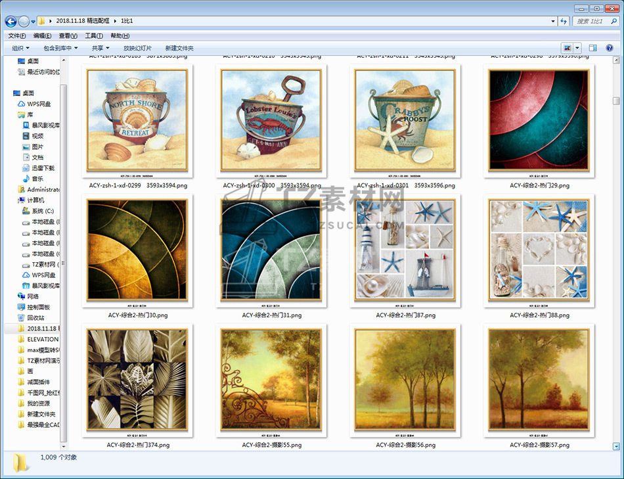Click the change view icon
The image size is (624, 479).
pyautogui.click(x=567, y=48)
